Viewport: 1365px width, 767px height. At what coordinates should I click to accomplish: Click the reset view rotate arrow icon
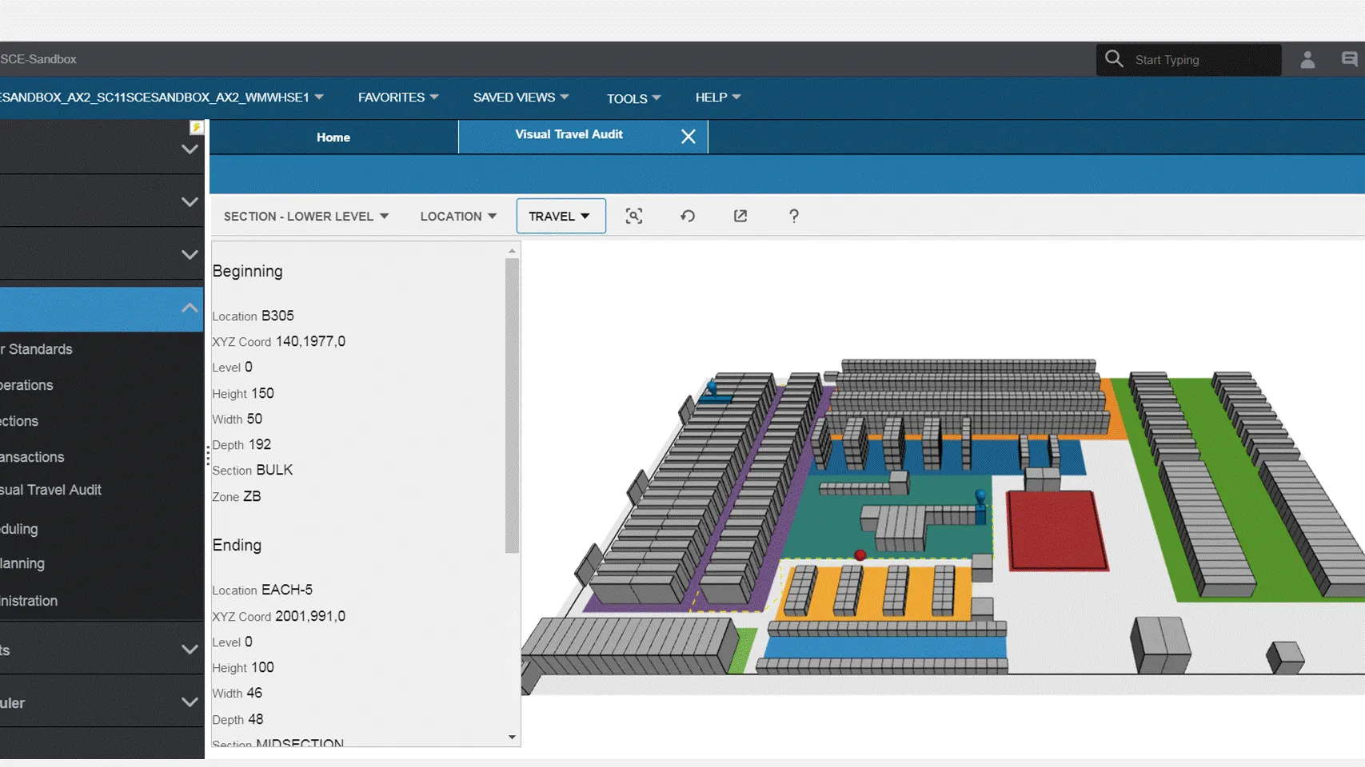(x=688, y=216)
